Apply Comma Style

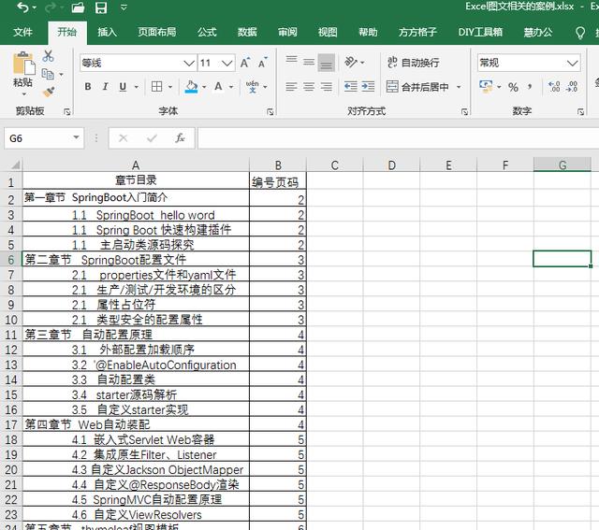530,87
